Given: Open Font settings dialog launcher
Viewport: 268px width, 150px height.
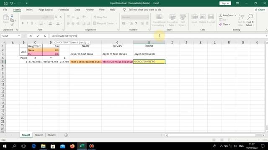Looking at the screenshot, I should (x=63, y=30).
